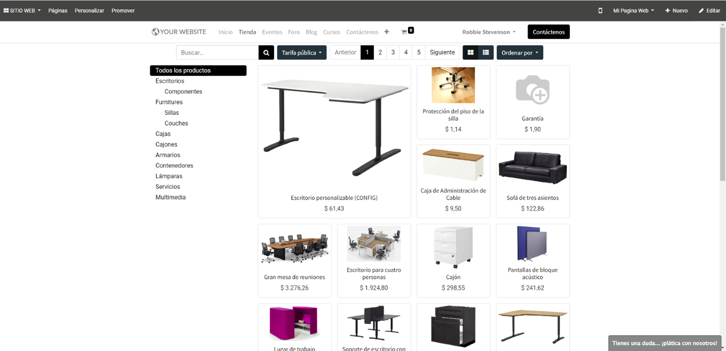Select the Personalizar menu item

89,11
